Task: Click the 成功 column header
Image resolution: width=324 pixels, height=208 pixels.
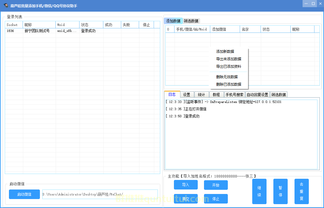Action: (x=112, y=25)
